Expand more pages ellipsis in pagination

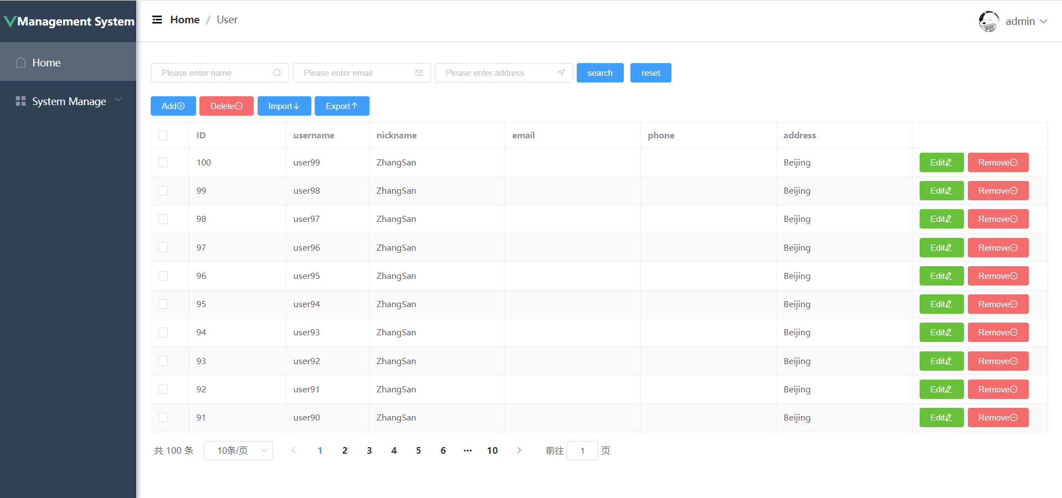[x=468, y=450]
